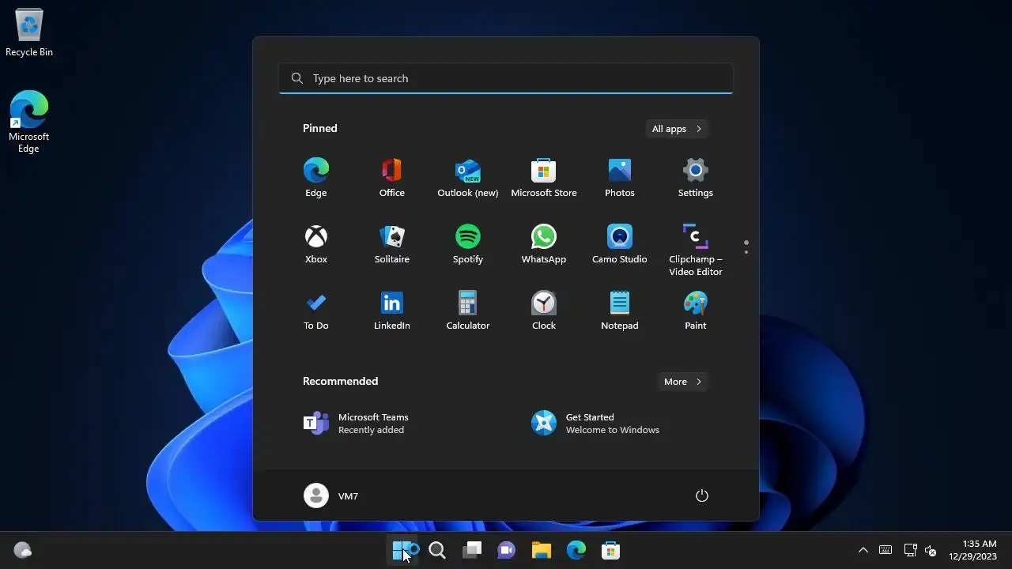The image size is (1012, 569).
Task: Open LinkedIn app
Action: 392,311
